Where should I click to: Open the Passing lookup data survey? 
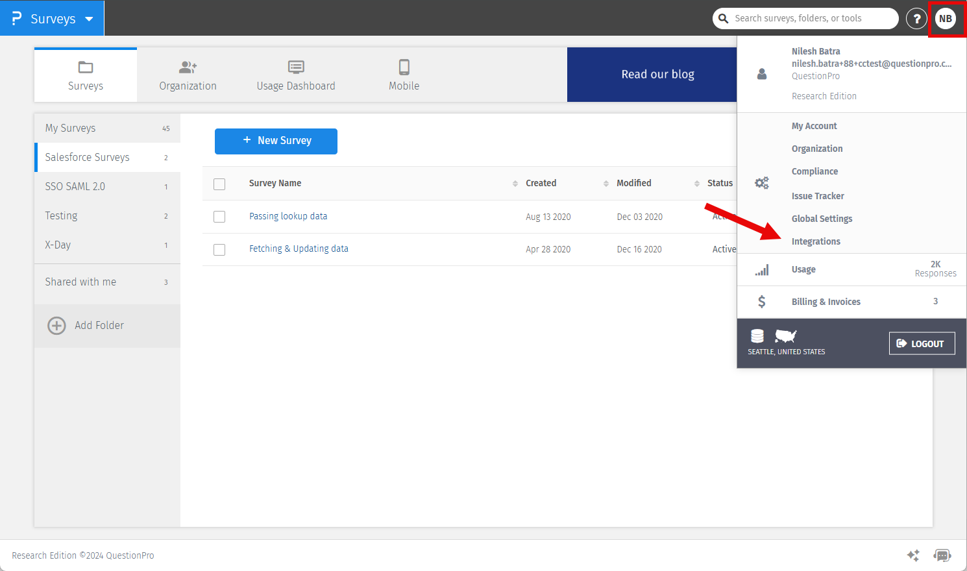(x=288, y=216)
